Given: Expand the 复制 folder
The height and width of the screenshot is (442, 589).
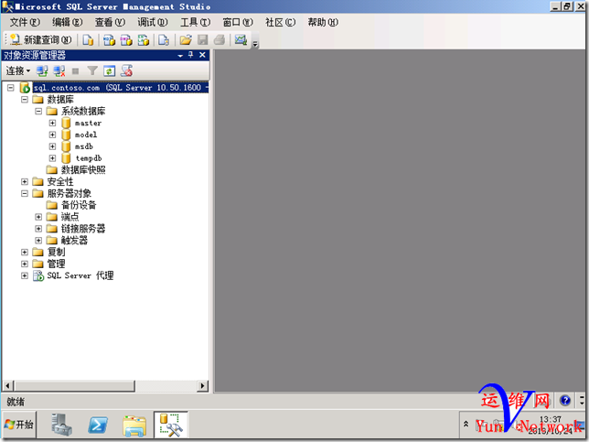Looking at the screenshot, I should [x=25, y=253].
